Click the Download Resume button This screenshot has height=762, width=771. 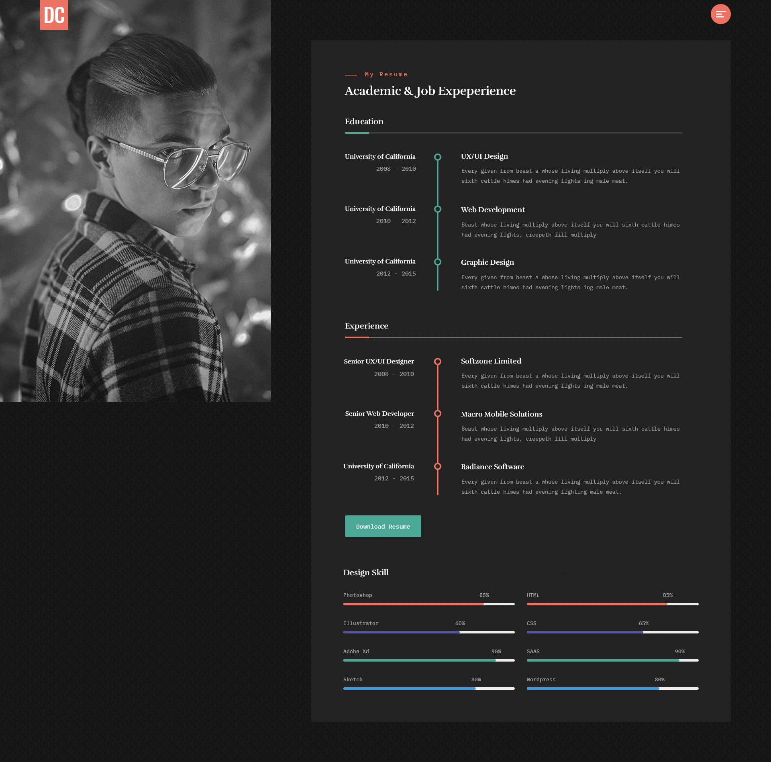(383, 526)
